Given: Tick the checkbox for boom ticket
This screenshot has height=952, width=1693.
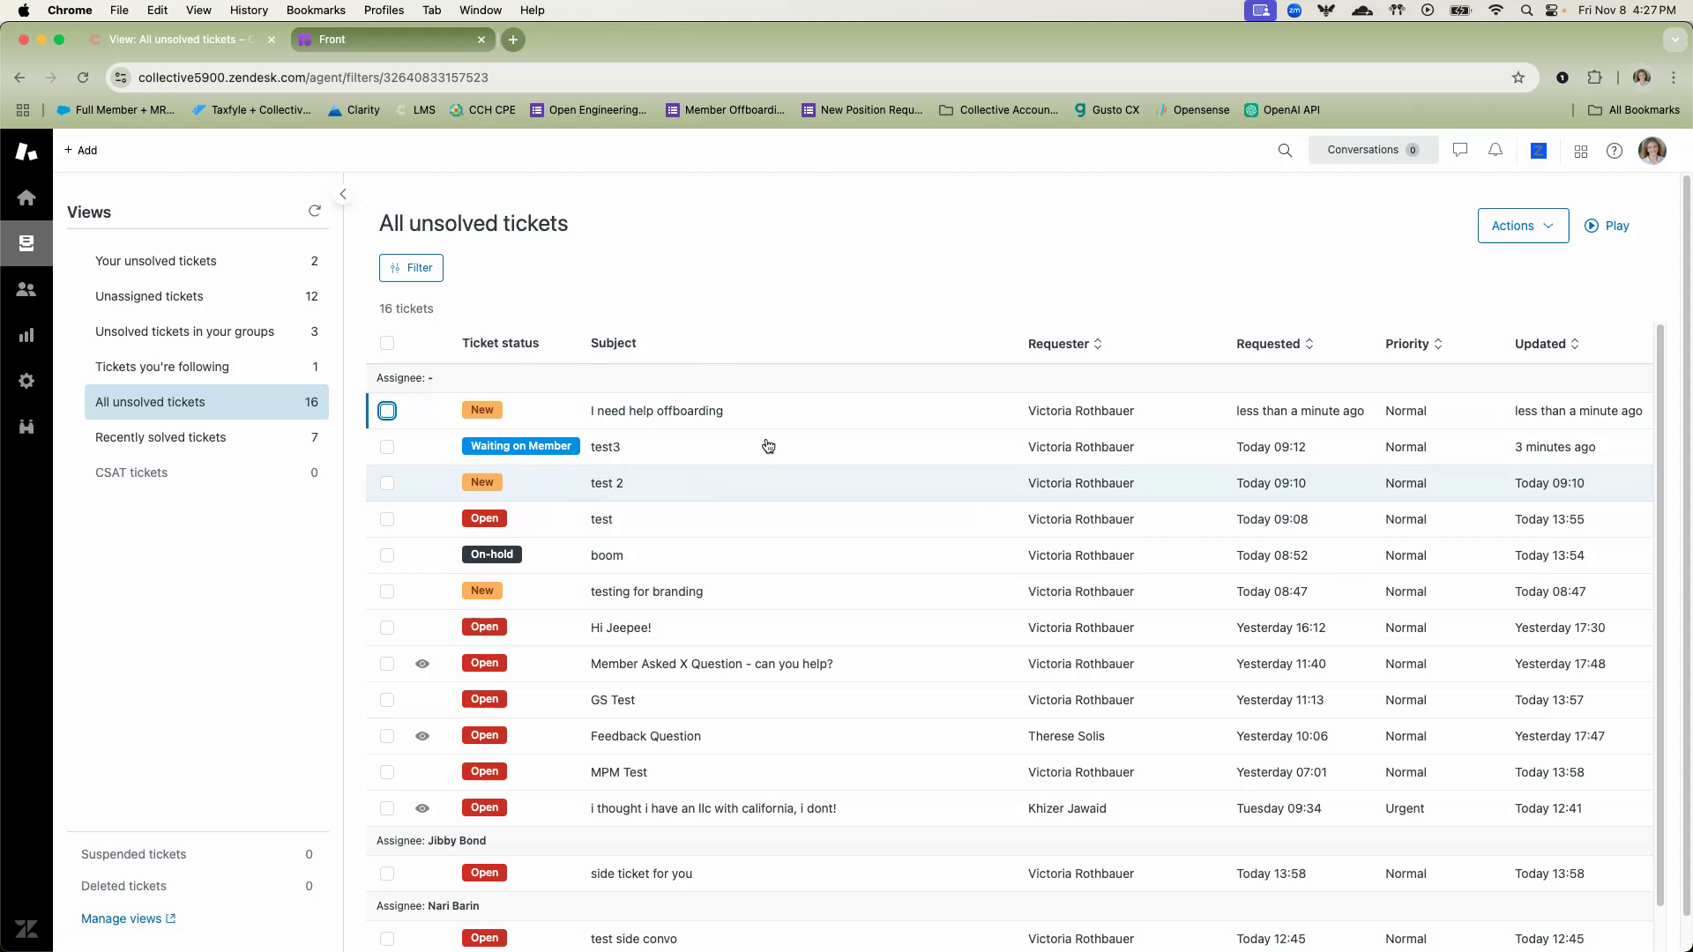Looking at the screenshot, I should 387,555.
